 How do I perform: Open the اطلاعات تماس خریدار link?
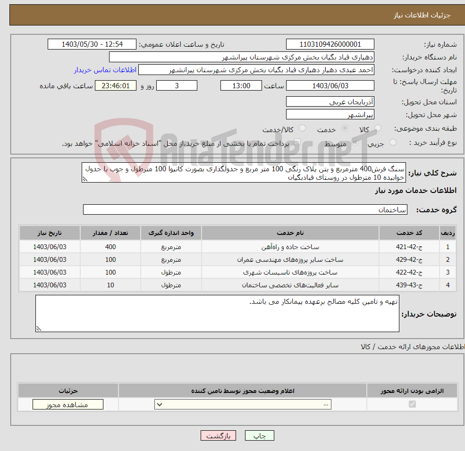[105, 70]
